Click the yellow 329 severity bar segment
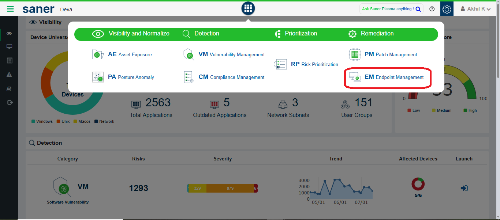The width and height of the screenshot is (500, 220). (x=198, y=188)
